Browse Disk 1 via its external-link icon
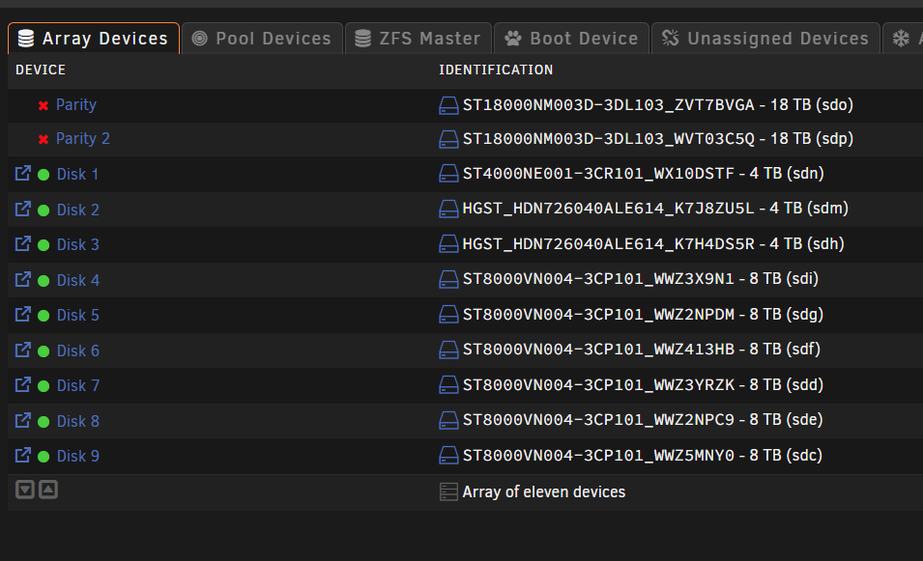The height and width of the screenshot is (561, 923). click(23, 174)
